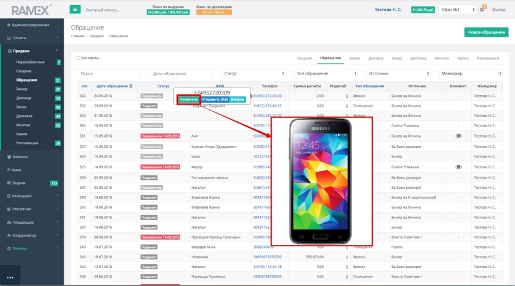Go to Продажи in breadcrumbs
This screenshot has height=286, width=515.
point(97,36)
